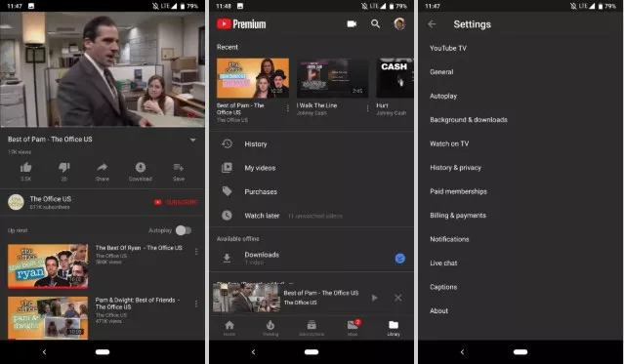Dislike the Best of Pam video

pyautogui.click(x=64, y=168)
